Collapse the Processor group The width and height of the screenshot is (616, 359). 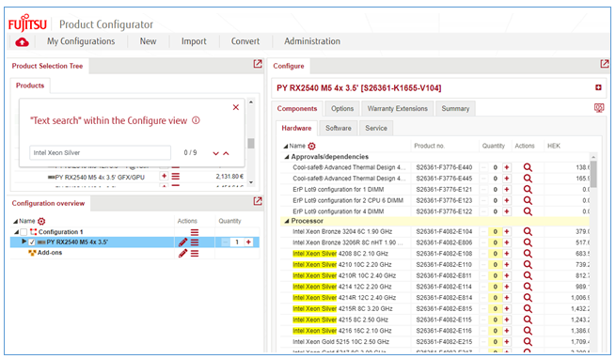pos(287,221)
